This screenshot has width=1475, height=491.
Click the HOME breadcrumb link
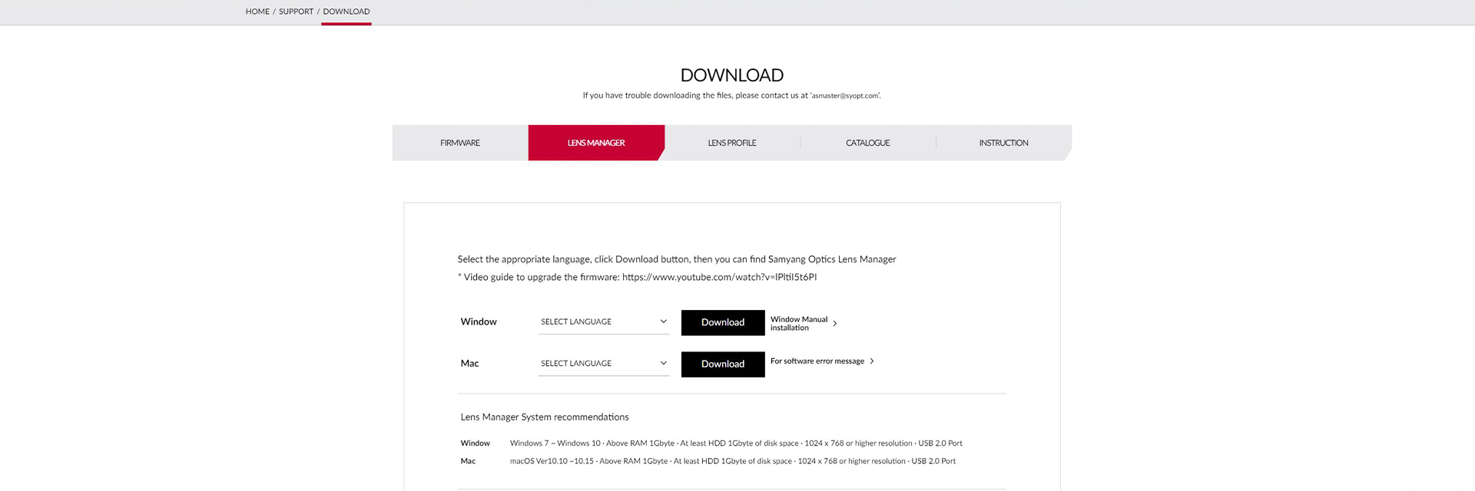click(x=257, y=12)
